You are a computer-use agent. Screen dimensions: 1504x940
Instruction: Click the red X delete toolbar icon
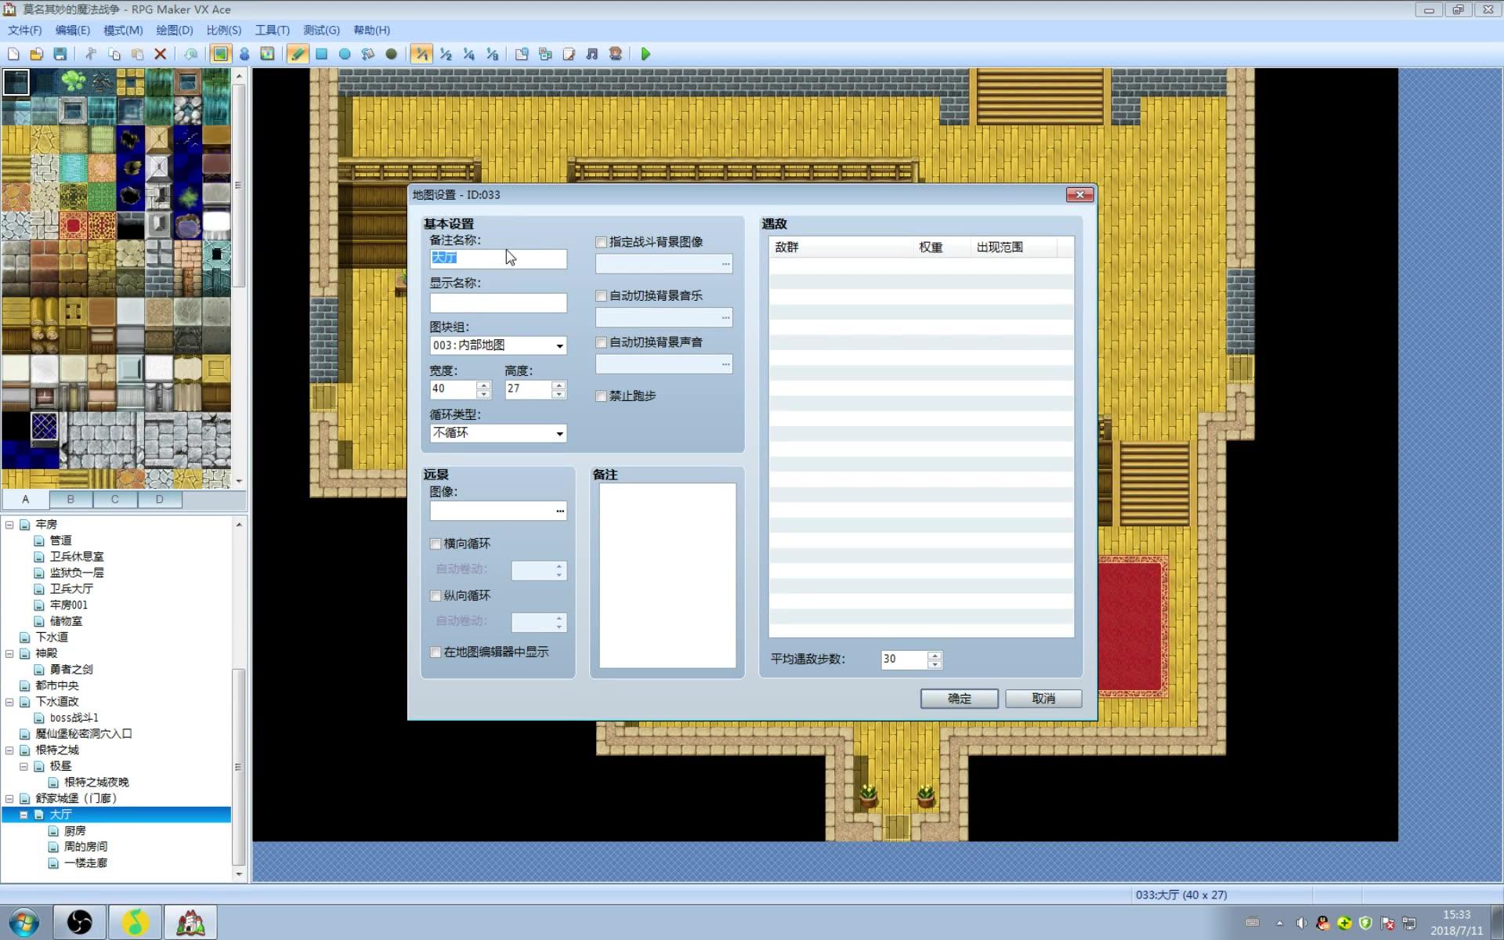point(160,54)
